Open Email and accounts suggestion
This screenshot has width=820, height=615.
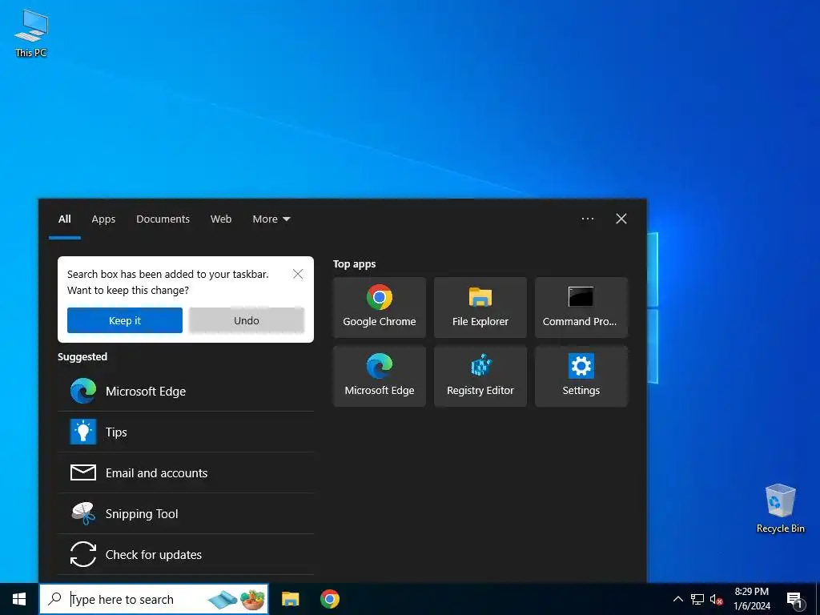(x=186, y=472)
